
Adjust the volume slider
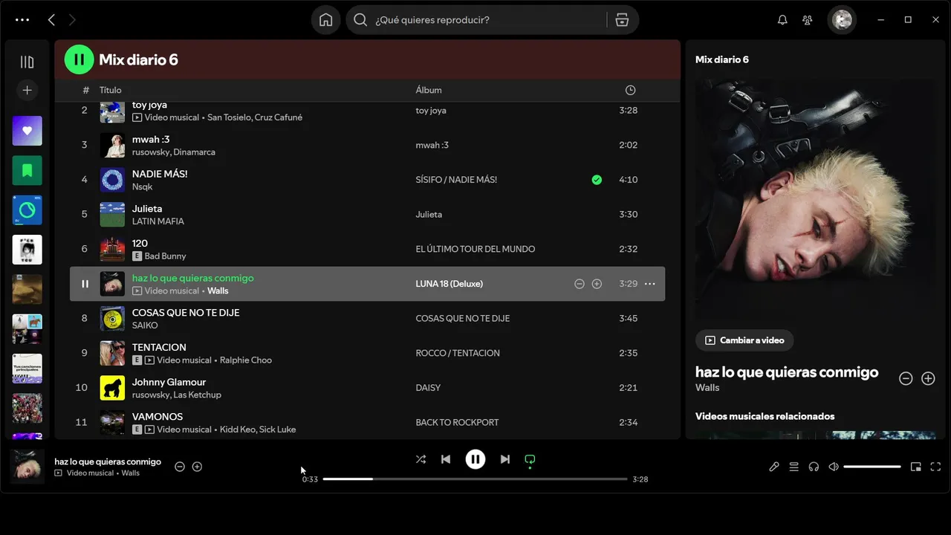point(872,467)
